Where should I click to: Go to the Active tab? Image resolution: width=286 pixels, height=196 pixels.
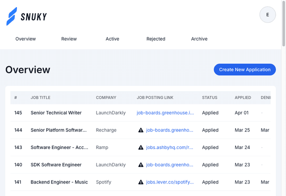pyautogui.click(x=112, y=39)
